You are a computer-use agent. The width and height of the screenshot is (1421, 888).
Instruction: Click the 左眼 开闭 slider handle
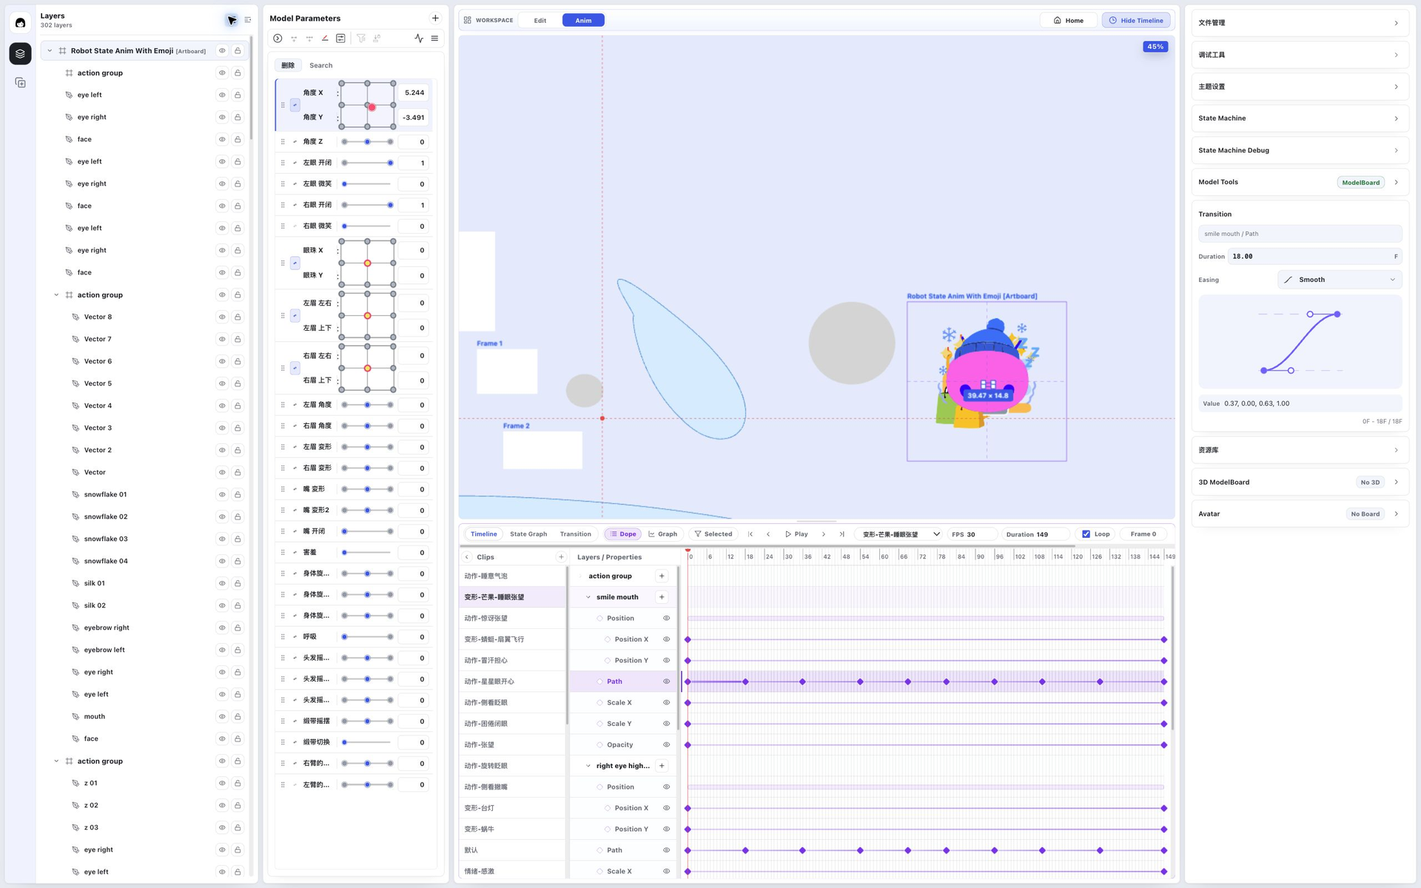[x=391, y=163]
